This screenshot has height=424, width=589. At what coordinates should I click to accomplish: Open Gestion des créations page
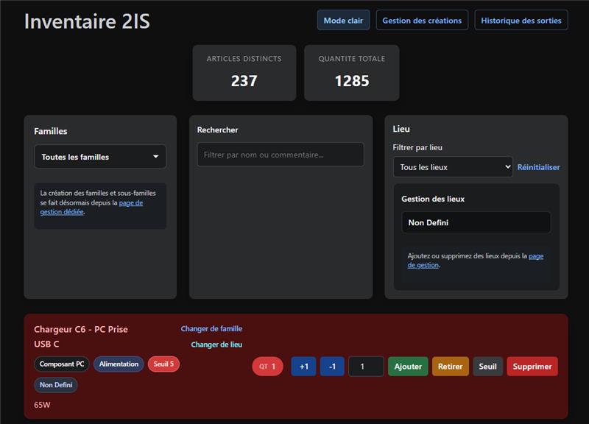click(422, 21)
